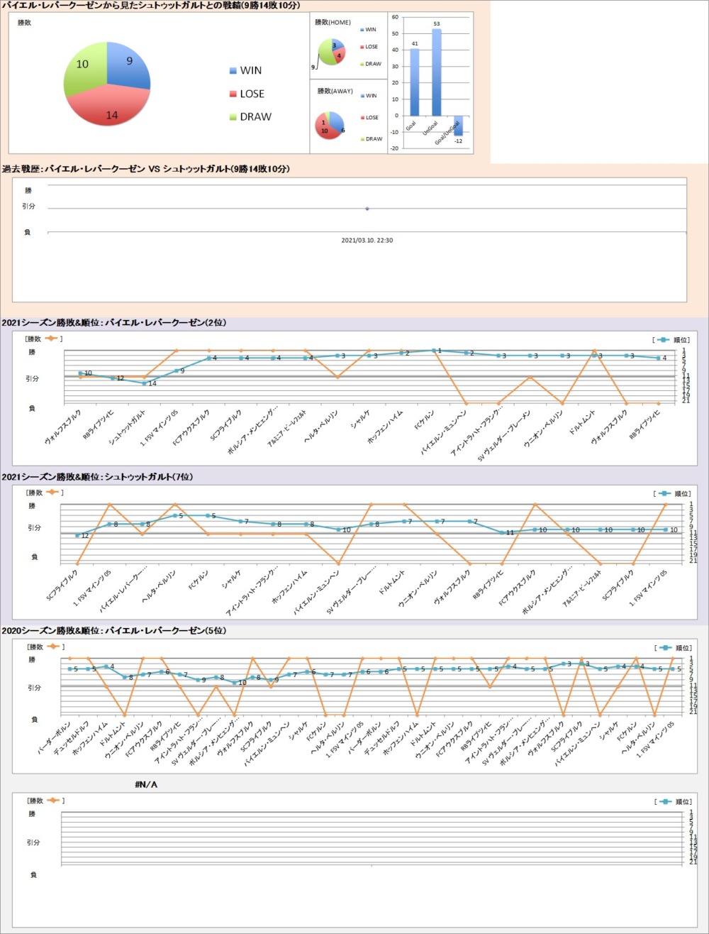Select rank 10 point in 2020 season chart
Image resolution: width=709 pixels, height=934 pixels.
235,683
